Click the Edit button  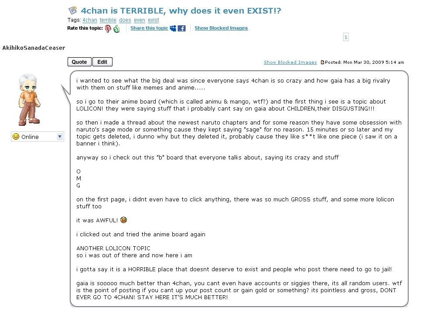click(102, 62)
